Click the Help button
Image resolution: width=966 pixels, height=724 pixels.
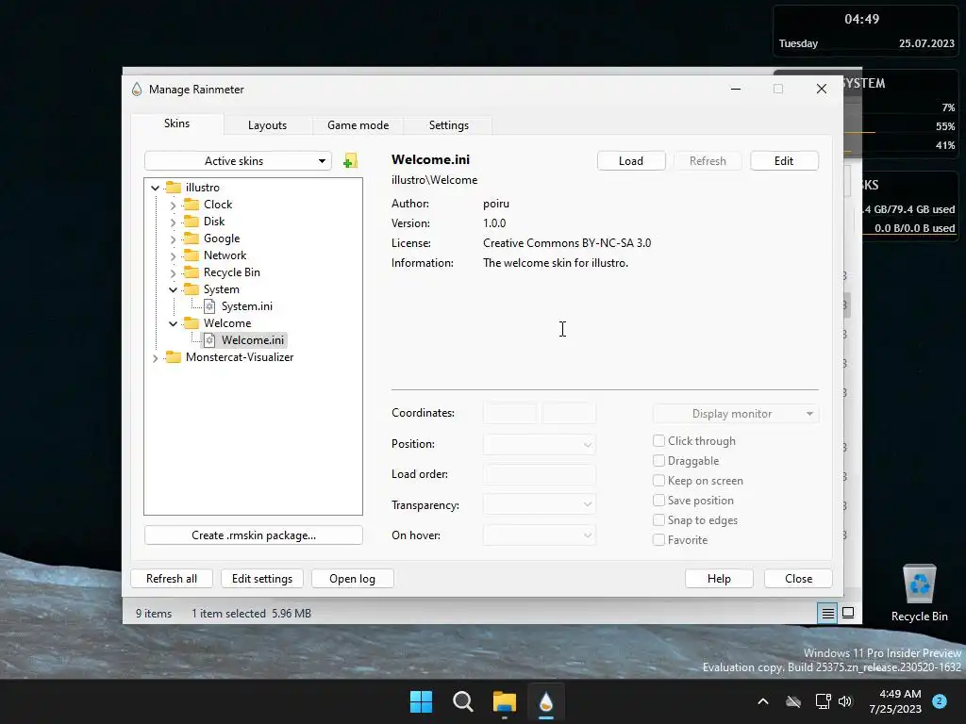point(719,579)
